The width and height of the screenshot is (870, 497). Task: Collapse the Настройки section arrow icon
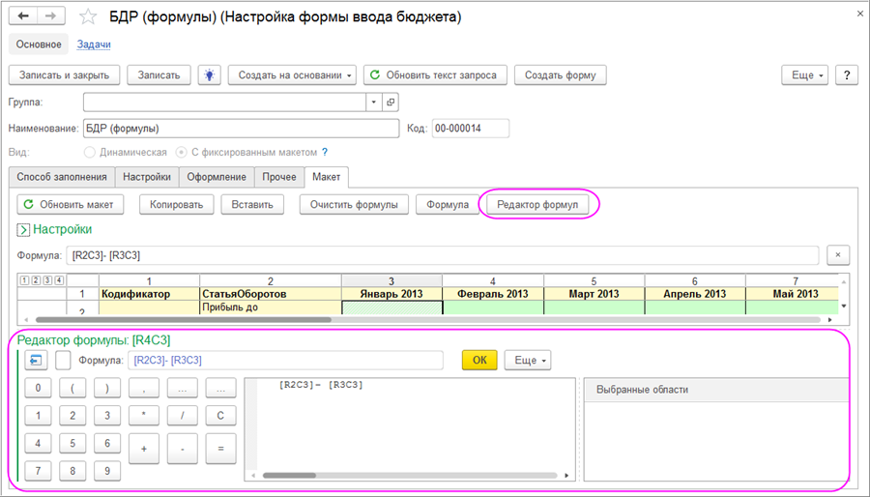click(x=23, y=230)
